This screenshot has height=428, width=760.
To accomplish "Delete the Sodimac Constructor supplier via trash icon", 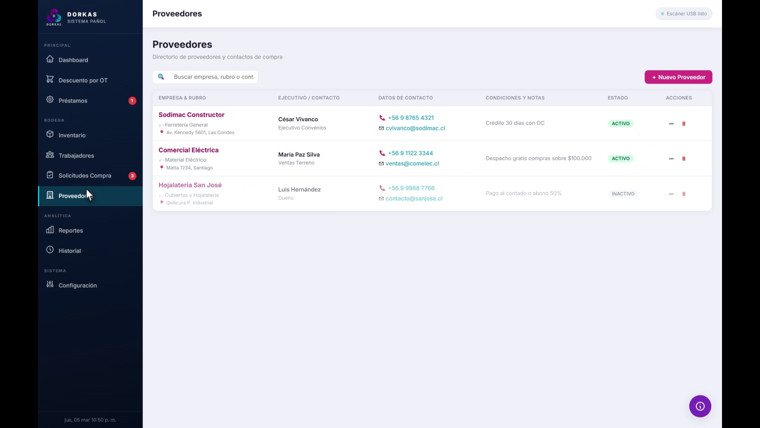I will tap(684, 124).
